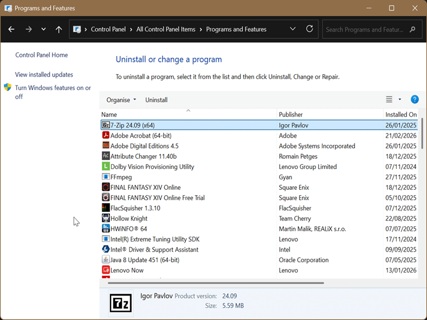Click the FINAL FANTASY XIV Free Trial icon
The height and width of the screenshot is (320, 427).
[106, 197]
